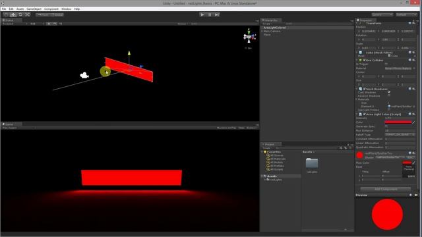Open the Layers dropdown

382,14
